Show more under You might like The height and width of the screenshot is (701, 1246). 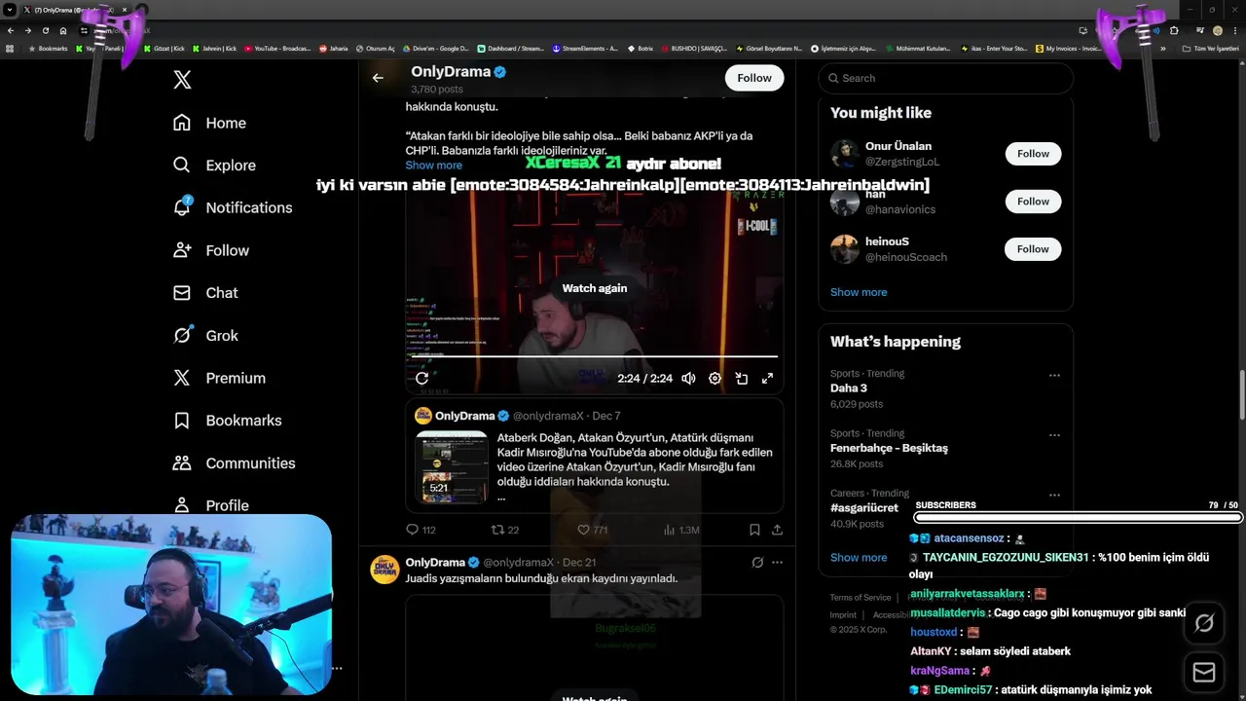click(x=859, y=292)
